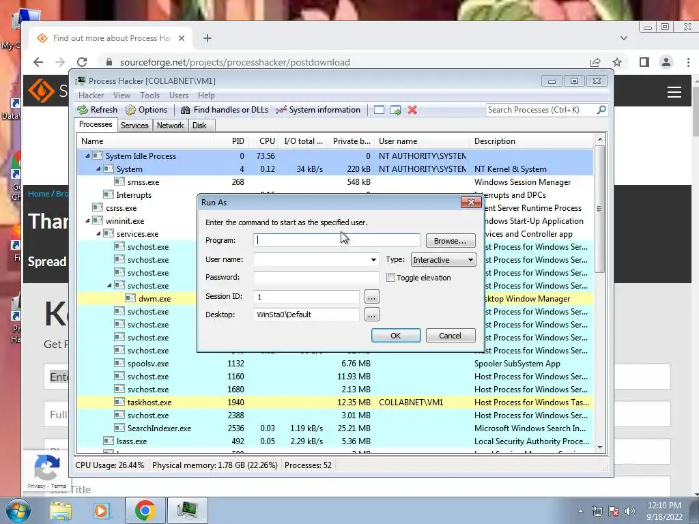Click the volume speaker tray icon
699x524 pixels.
point(630,511)
